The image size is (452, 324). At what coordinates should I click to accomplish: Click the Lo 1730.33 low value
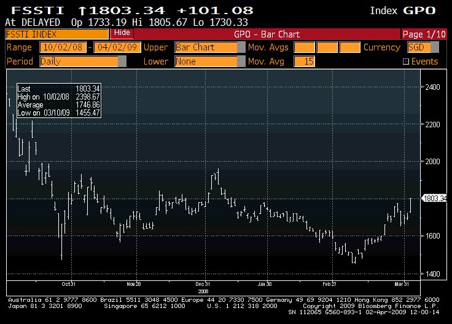coord(220,23)
